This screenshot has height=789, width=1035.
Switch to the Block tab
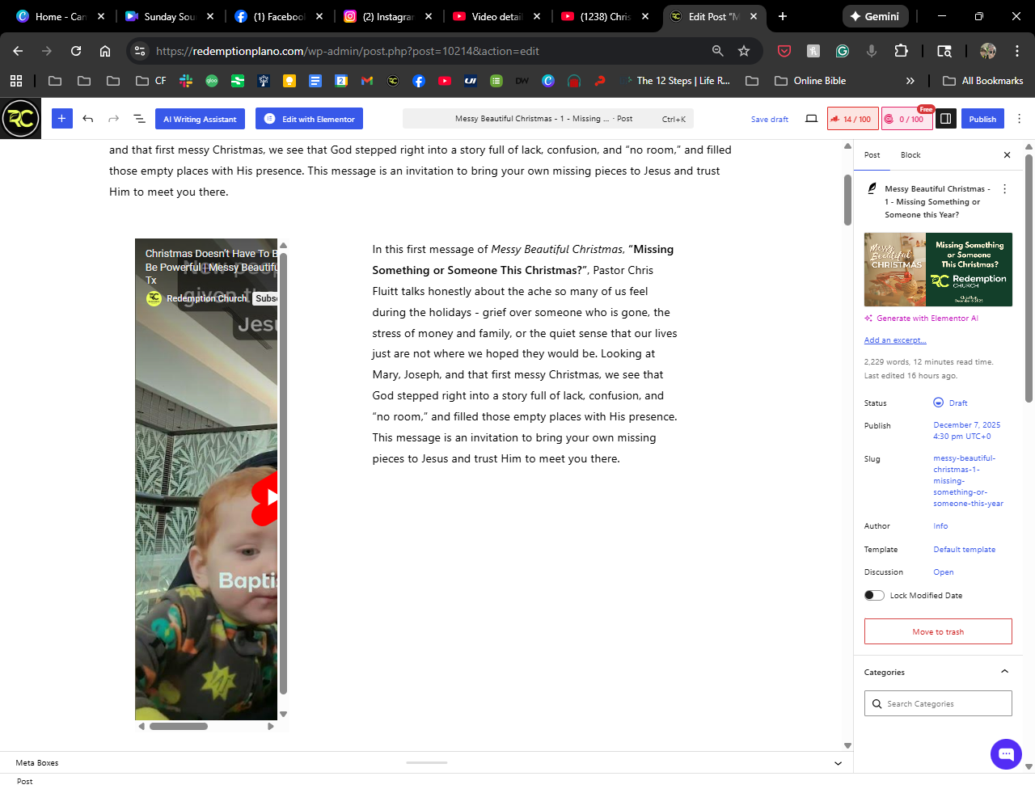pos(910,155)
